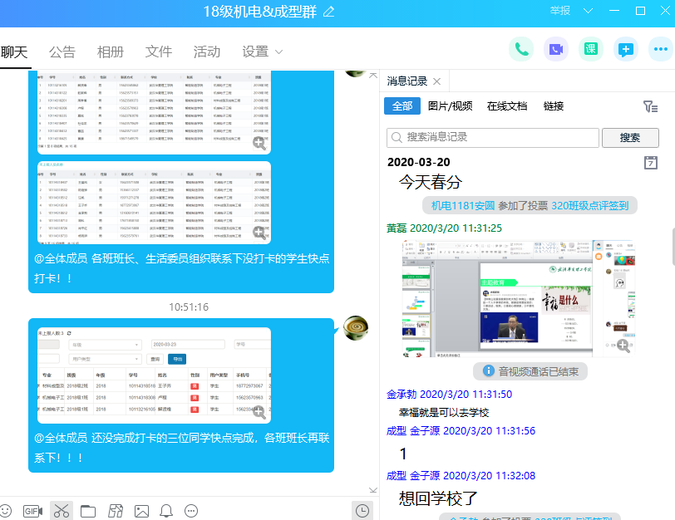
Task: Open the green 课 classroom icon
Action: pos(591,50)
